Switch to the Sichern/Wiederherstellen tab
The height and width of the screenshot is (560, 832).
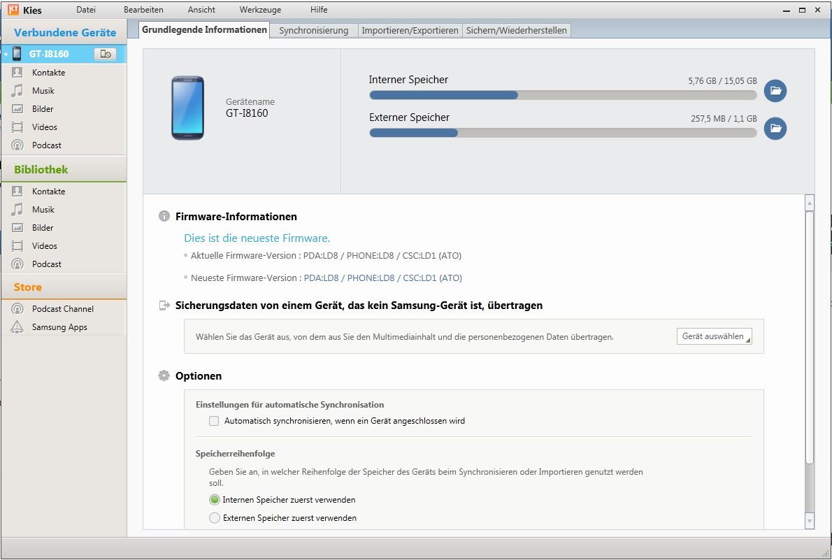pos(516,30)
